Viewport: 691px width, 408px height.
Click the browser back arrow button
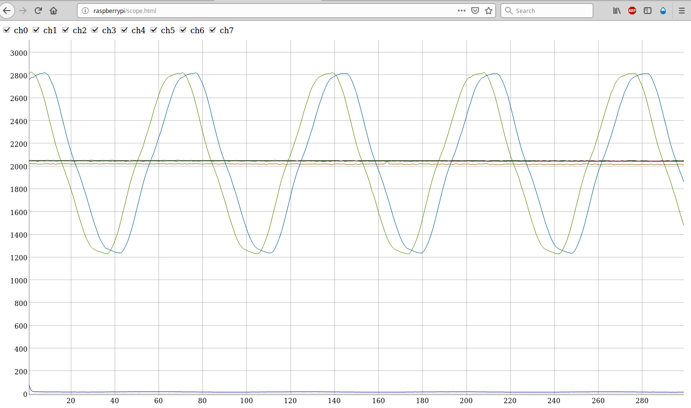[x=7, y=11]
